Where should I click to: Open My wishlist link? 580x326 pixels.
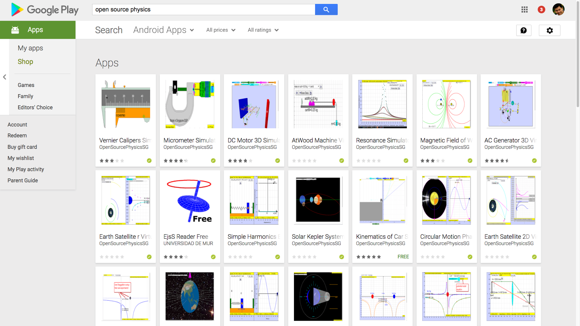click(x=21, y=158)
